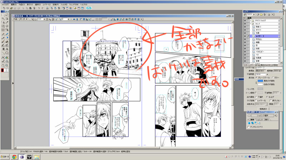This screenshot has height=160, width=286.
Task: Open the 不透明度 slider arrow in properties
Action: 267,74
